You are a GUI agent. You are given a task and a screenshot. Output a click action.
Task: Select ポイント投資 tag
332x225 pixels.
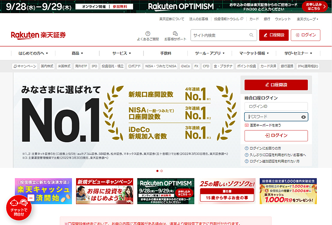[x=246, y=66]
